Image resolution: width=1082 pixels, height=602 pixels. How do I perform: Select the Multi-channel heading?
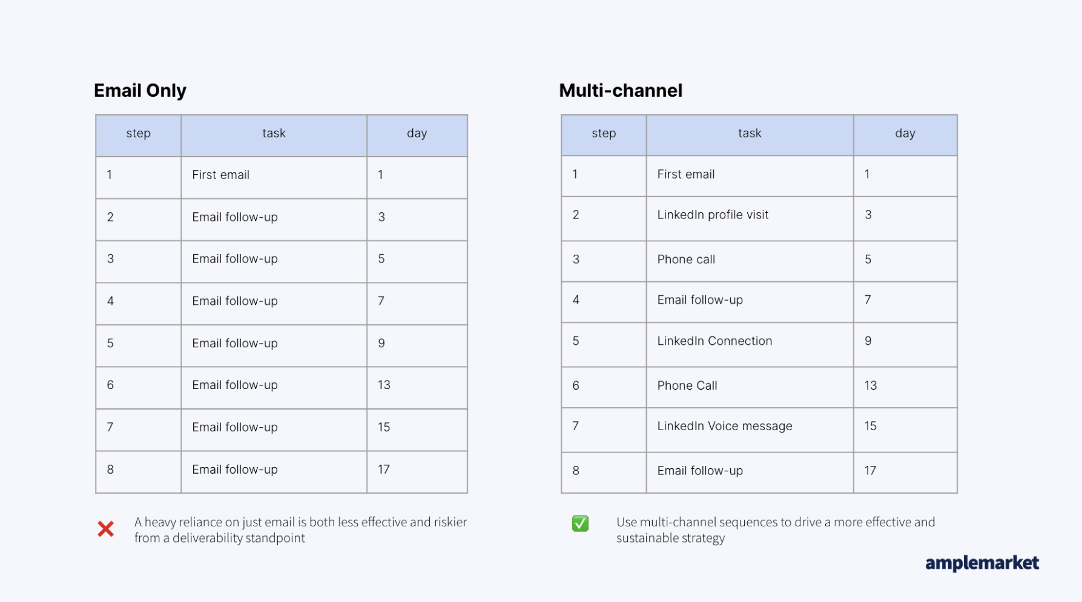click(621, 91)
